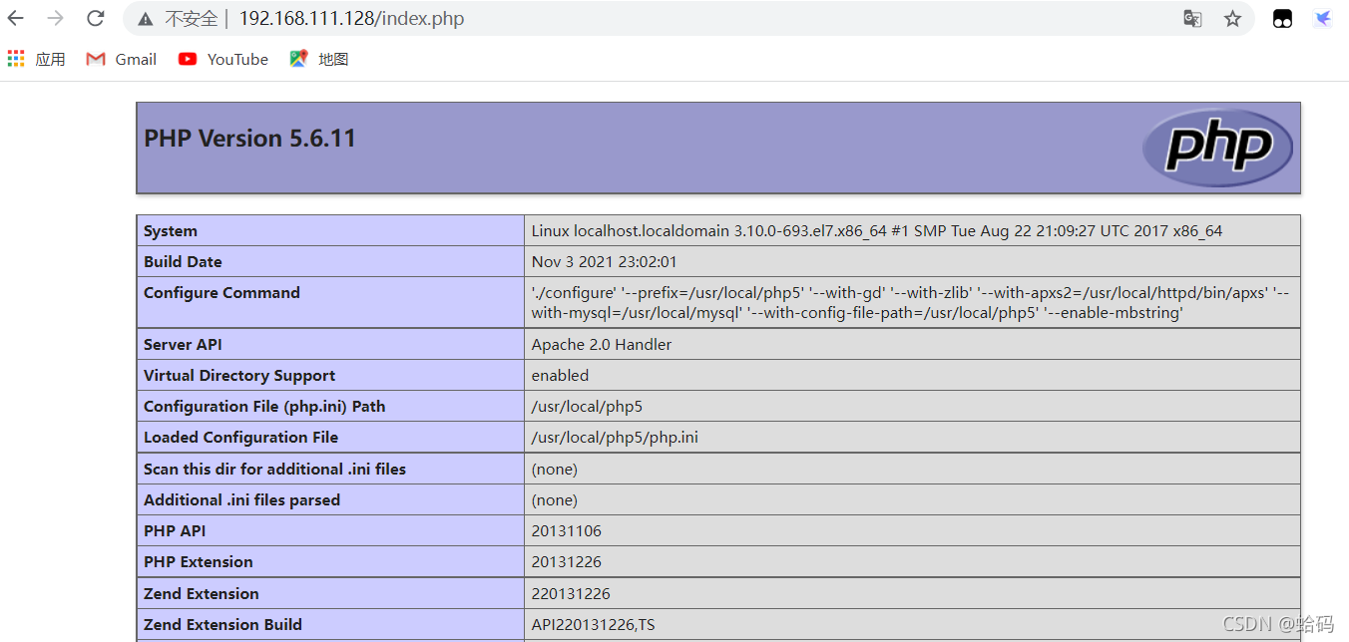The height and width of the screenshot is (642, 1349).
Task: Open the YouTube bookmark
Action: [x=224, y=59]
